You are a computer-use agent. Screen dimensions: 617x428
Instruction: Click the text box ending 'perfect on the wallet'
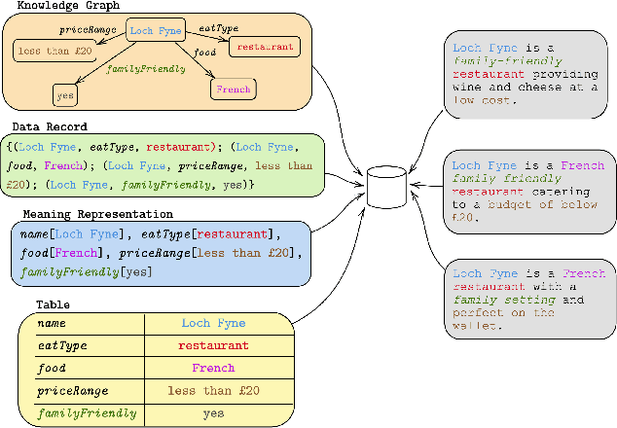(x=529, y=300)
